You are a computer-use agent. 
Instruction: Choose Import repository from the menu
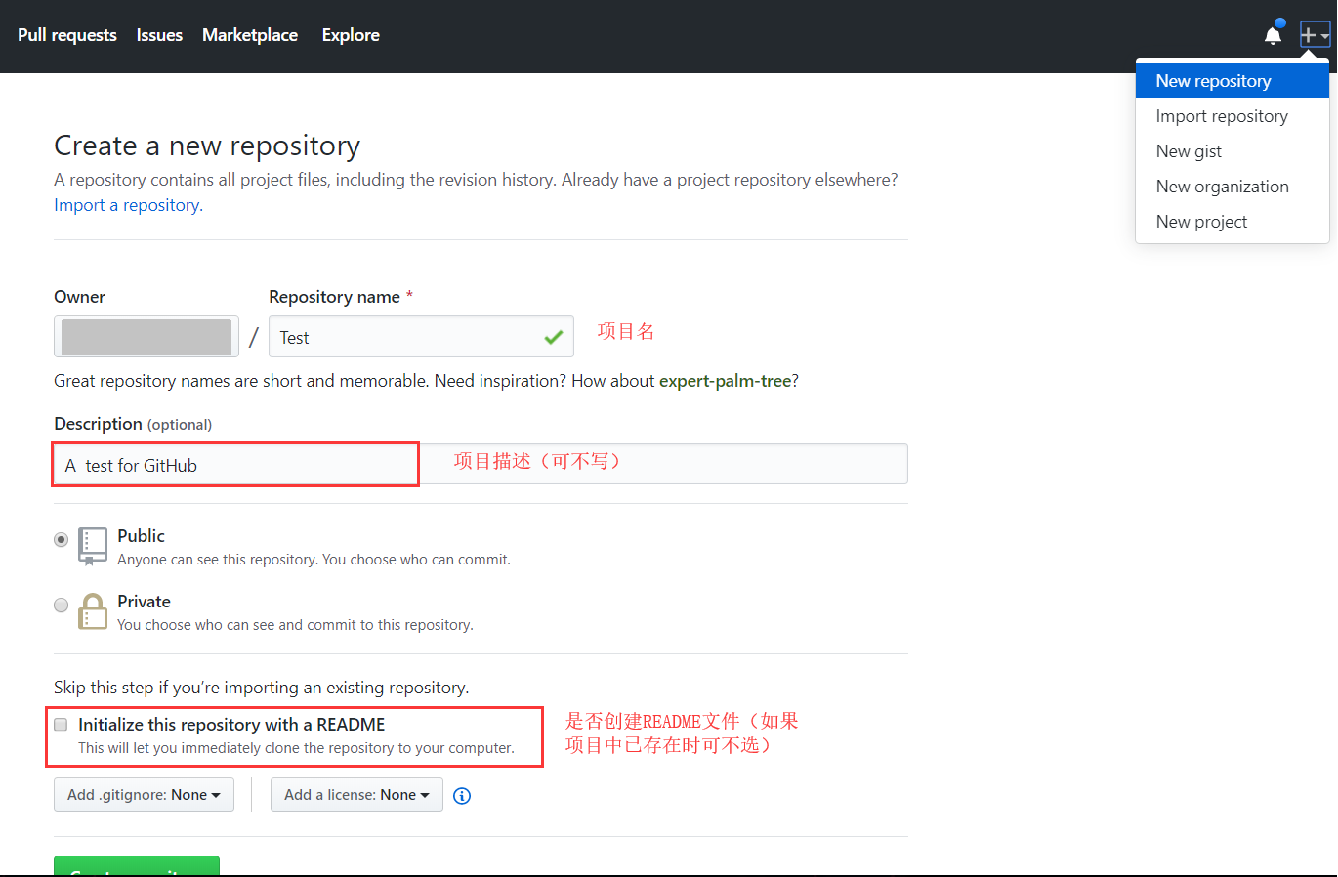pos(1233,116)
